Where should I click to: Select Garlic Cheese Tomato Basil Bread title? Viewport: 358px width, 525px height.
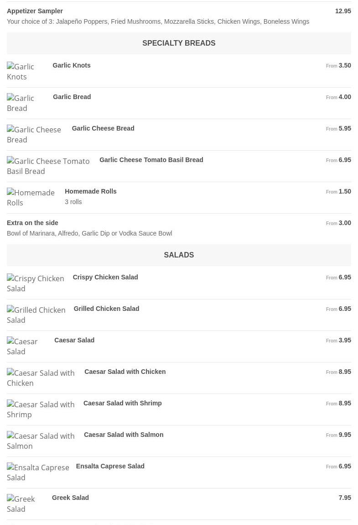[151, 160]
